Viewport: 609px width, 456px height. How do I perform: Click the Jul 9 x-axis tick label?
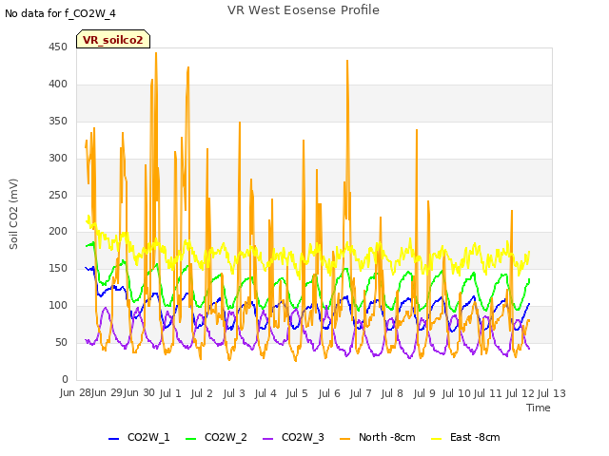pos(424,393)
